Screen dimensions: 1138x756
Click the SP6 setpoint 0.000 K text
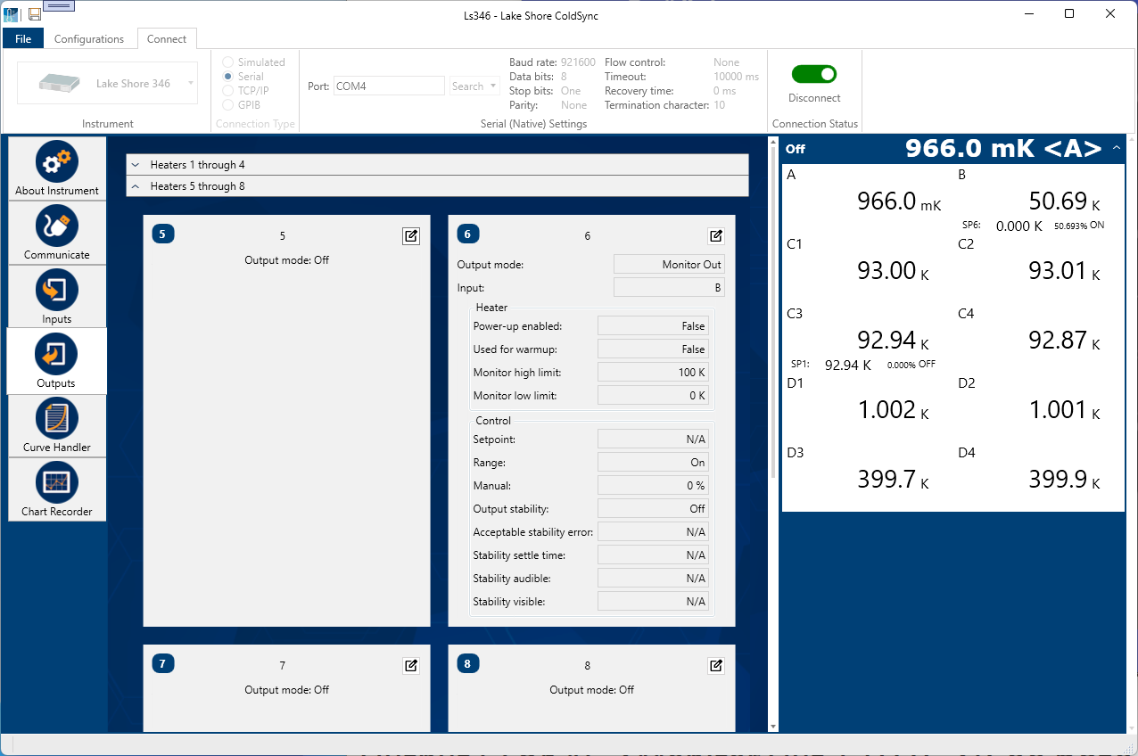(x=1018, y=226)
